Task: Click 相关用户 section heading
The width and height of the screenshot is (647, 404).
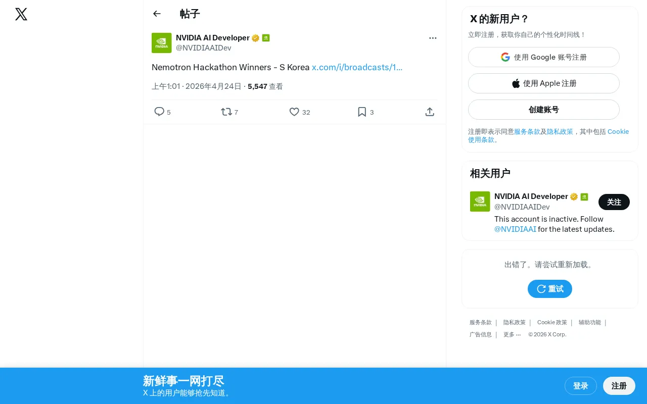Action: (x=490, y=173)
